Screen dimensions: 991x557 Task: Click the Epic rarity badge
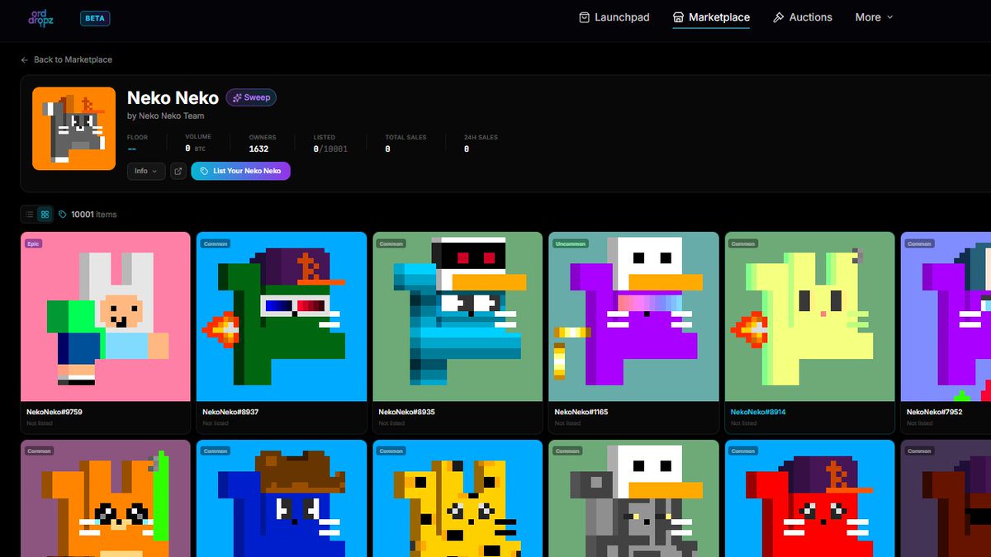coord(33,243)
